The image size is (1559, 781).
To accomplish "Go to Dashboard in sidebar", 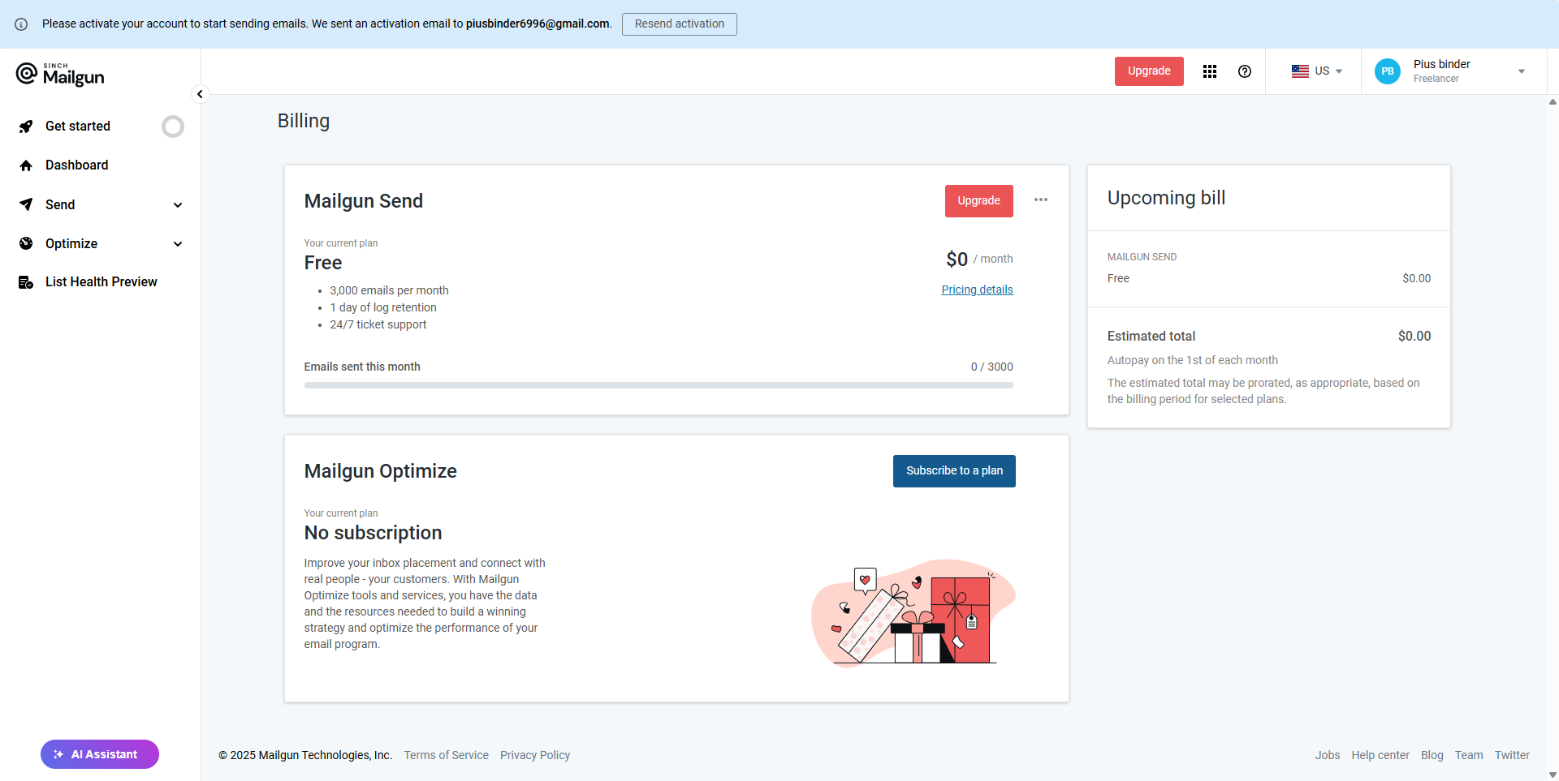I will 76,165.
